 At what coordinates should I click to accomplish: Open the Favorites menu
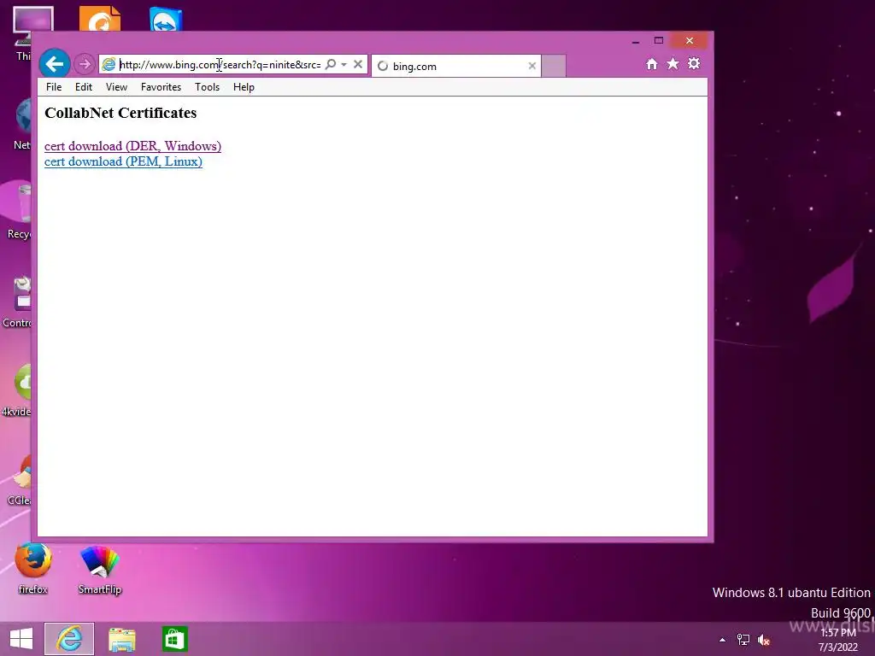click(x=161, y=87)
